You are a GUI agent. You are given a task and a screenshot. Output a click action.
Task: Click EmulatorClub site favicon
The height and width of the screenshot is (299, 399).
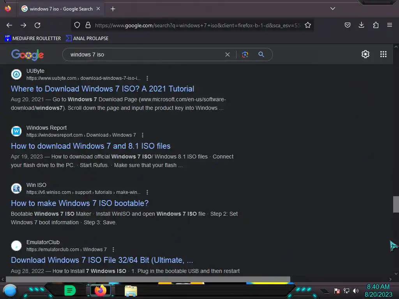[x=16, y=246]
